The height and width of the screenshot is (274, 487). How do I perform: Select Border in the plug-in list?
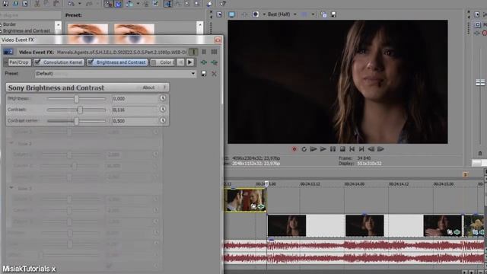click(x=9, y=24)
